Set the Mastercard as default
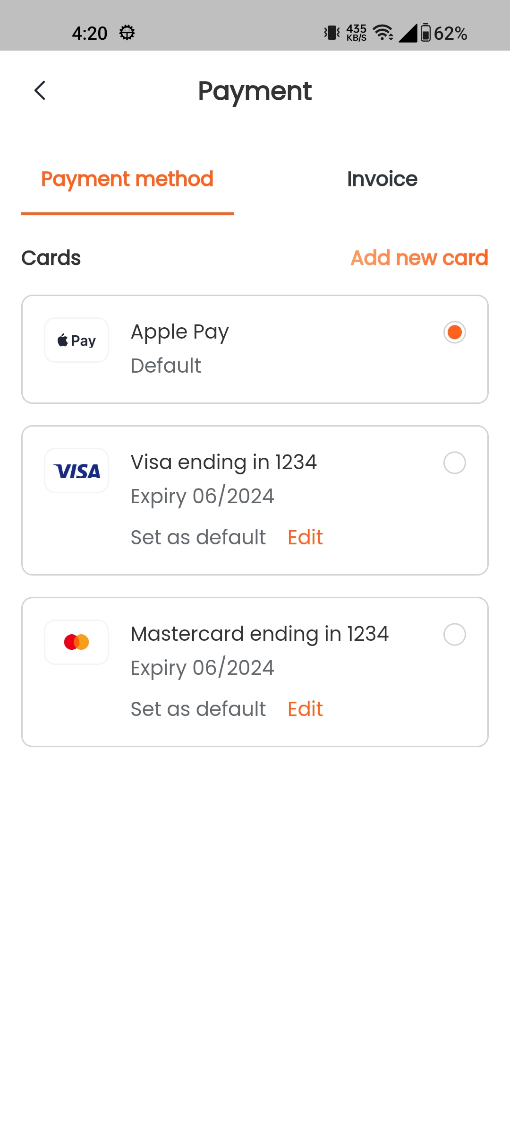Viewport: 510px width, 1135px height. pyautogui.click(x=198, y=709)
